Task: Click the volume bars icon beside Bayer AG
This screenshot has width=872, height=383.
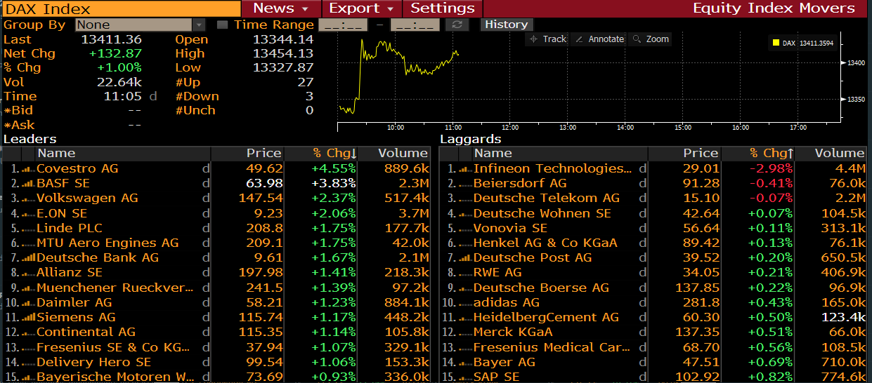Action: coord(465,363)
